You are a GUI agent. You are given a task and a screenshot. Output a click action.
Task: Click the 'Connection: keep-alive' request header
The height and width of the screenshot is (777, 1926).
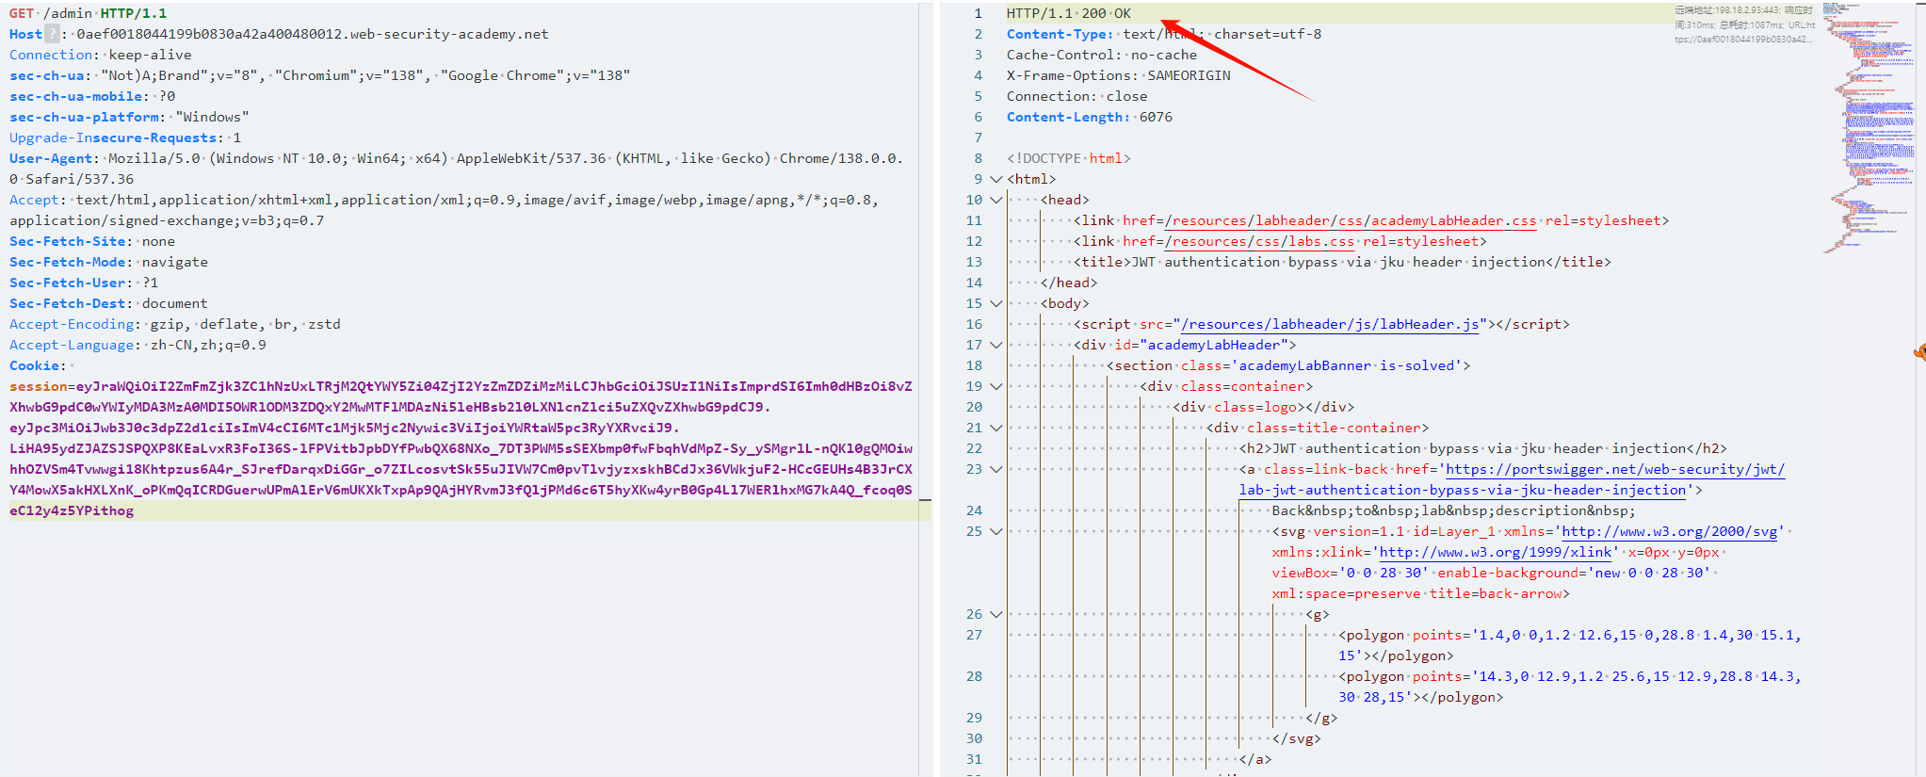coord(100,55)
